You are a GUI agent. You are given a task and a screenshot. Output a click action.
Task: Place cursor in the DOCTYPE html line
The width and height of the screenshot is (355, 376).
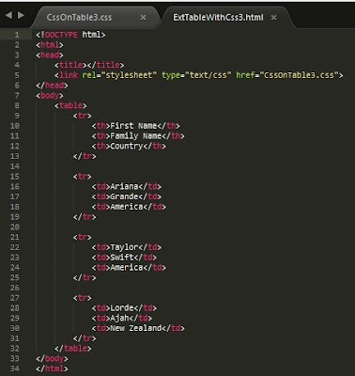70,35
